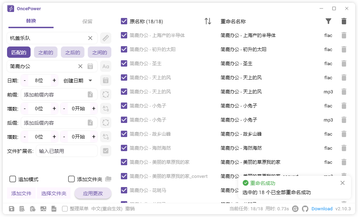Click the CSV export icon in the status bar
This screenshot has height=217, width=358.
click(54, 209)
